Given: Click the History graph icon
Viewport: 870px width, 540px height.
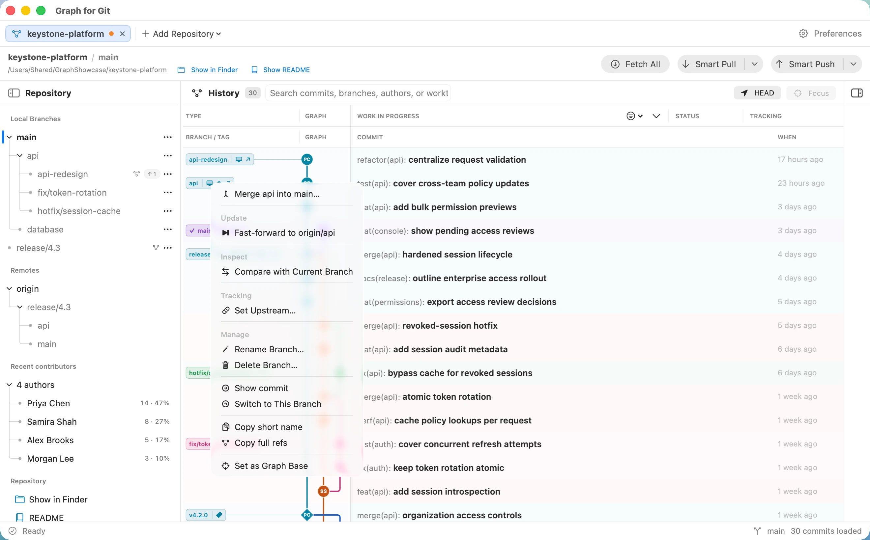Looking at the screenshot, I should point(197,93).
